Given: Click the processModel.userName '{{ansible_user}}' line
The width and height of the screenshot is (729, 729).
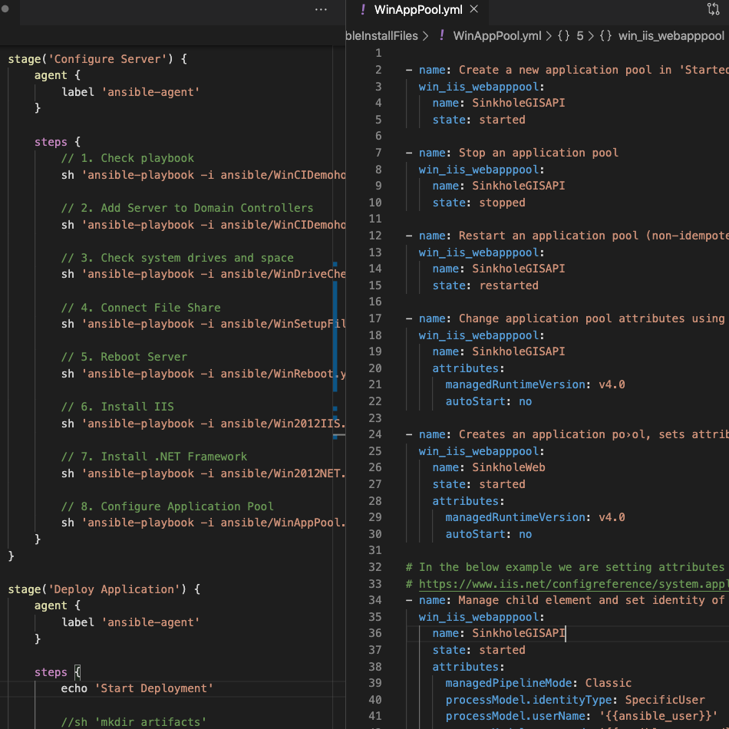Looking at the screenshot, I should [x=582, y=716].
